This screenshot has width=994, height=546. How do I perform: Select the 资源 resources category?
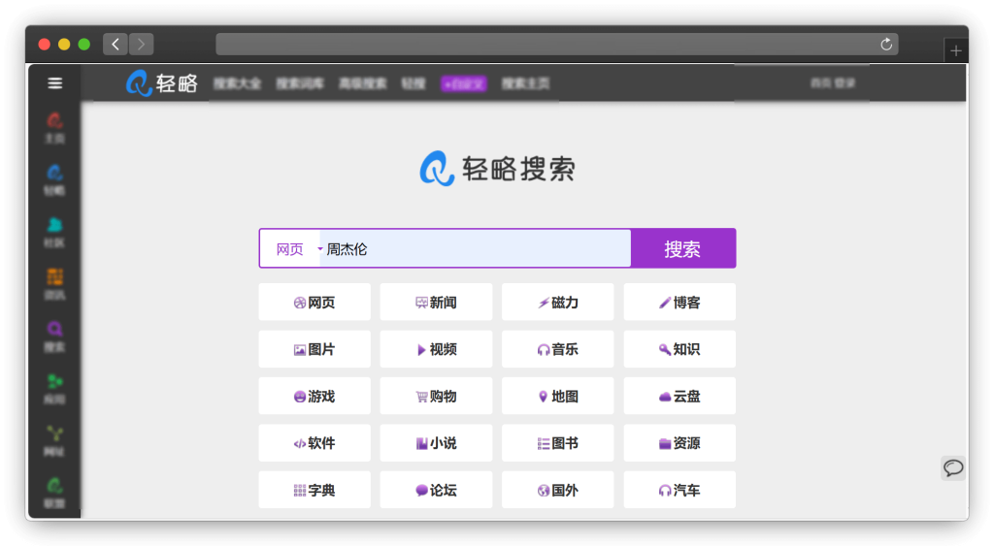point(679,443)
